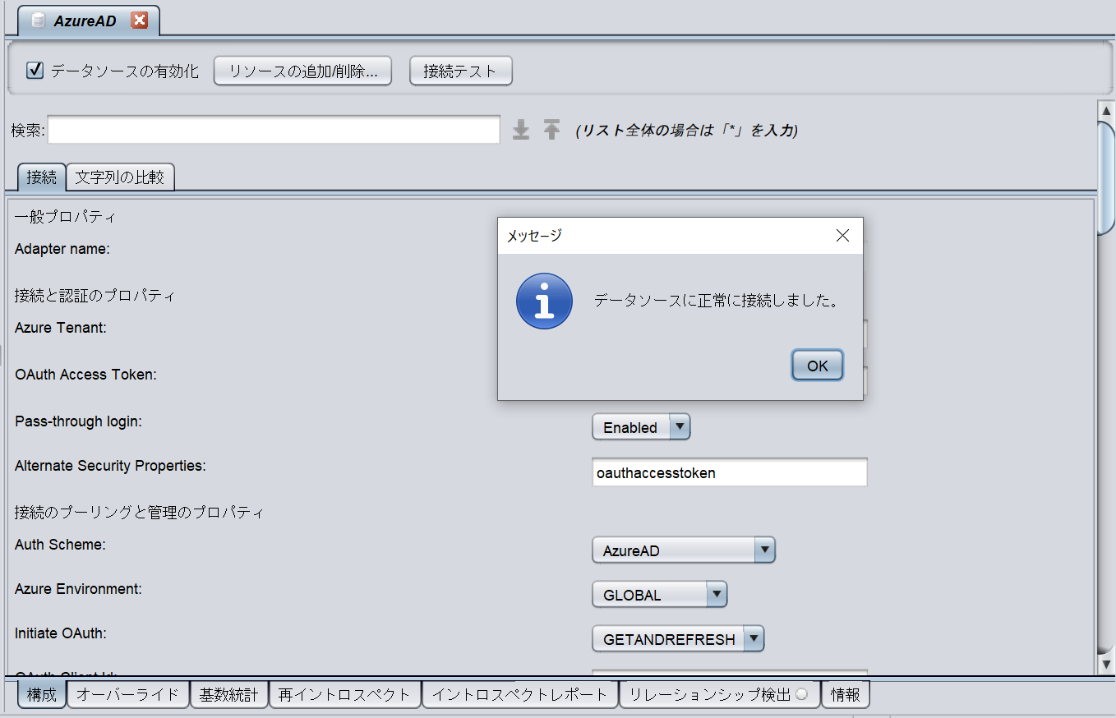Switch to the 文字列の比較 tab

click(x=120, y=177)
